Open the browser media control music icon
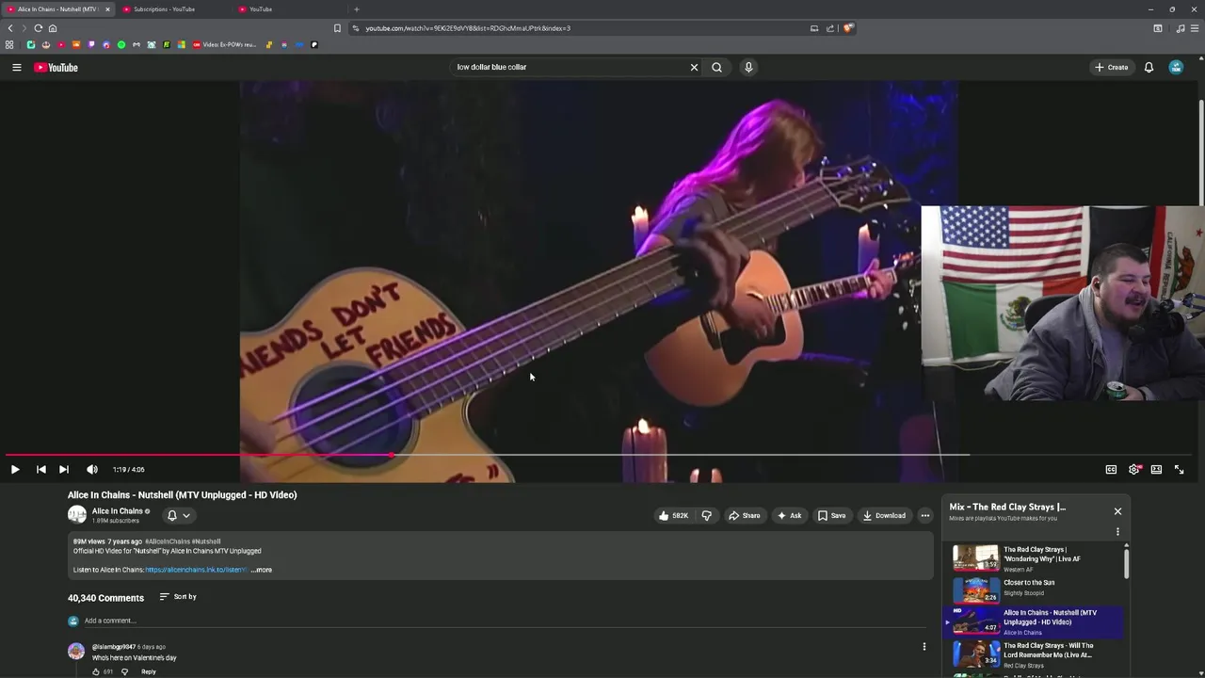Screen dimensions: 1205x678 (1181, 28)
